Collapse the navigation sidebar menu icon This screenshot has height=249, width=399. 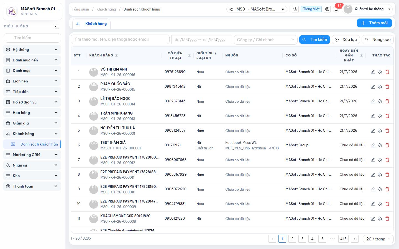[x=57, y=27]
